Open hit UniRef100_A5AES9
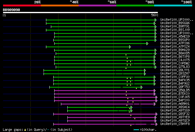Image resolution: width=195 pixels, height=132 pixels. pyautogui.click(x=175, y=37)
